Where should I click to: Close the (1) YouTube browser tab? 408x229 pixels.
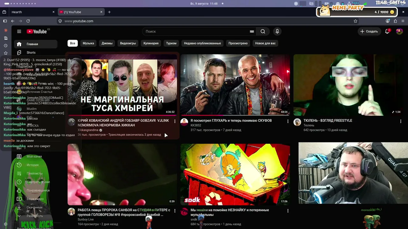pyautogui.click(x=102, y=12)
